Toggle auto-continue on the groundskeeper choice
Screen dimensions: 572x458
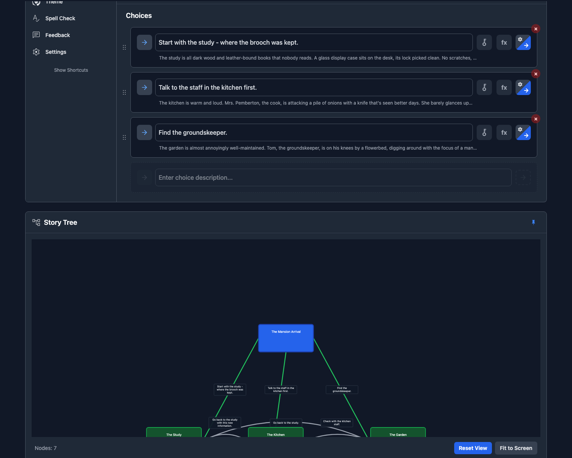[x=523, y=132]
